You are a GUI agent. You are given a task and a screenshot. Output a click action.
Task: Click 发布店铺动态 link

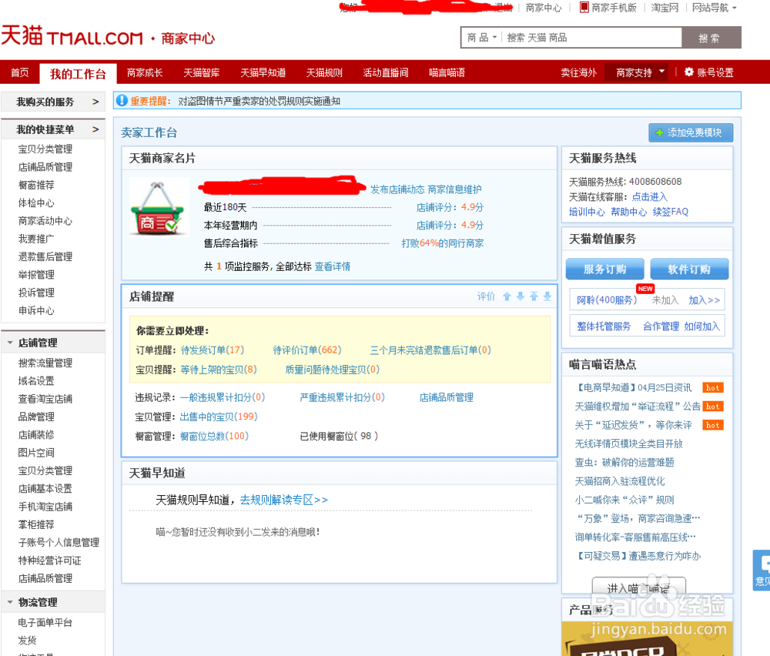pyautogui.click(x=397, y=189)
